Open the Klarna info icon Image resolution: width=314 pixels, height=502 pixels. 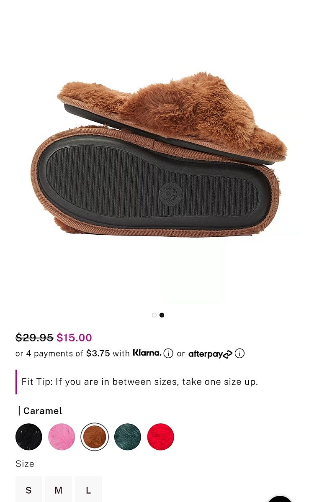pos(168,353)
